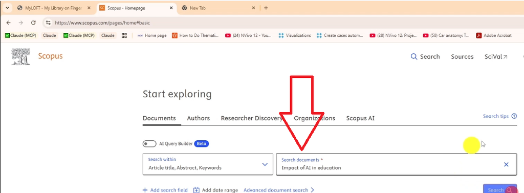The width and height of the screenshot is (524, 193).
Task: Close the New Tab tab
Action: click(x=253, y=8)
